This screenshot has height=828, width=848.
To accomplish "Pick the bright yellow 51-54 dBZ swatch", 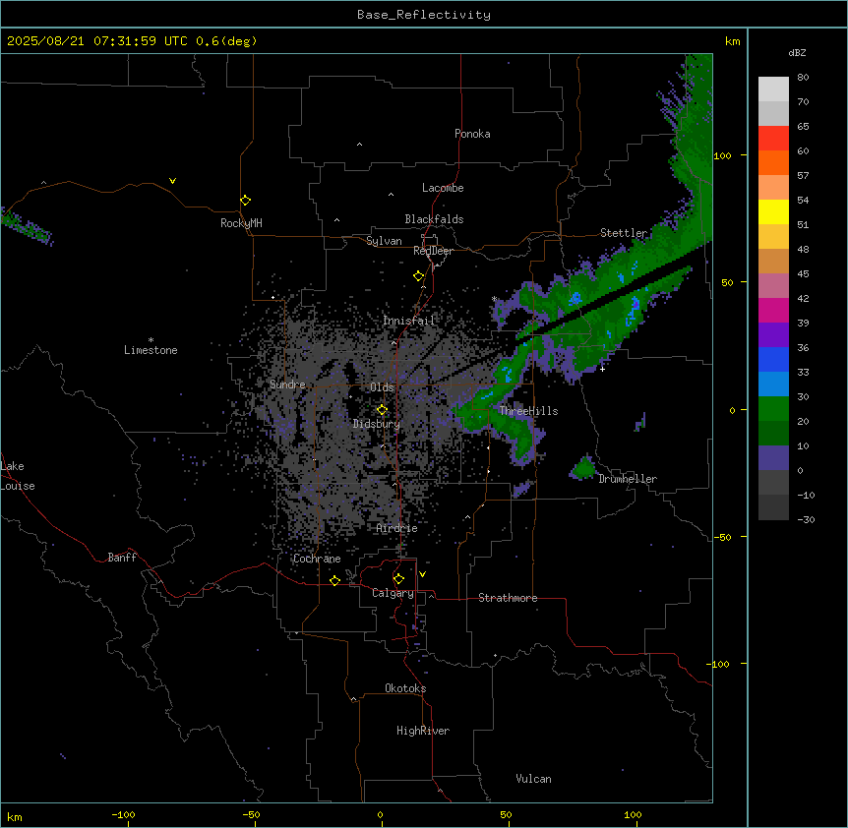I will [x=773, y=211].
